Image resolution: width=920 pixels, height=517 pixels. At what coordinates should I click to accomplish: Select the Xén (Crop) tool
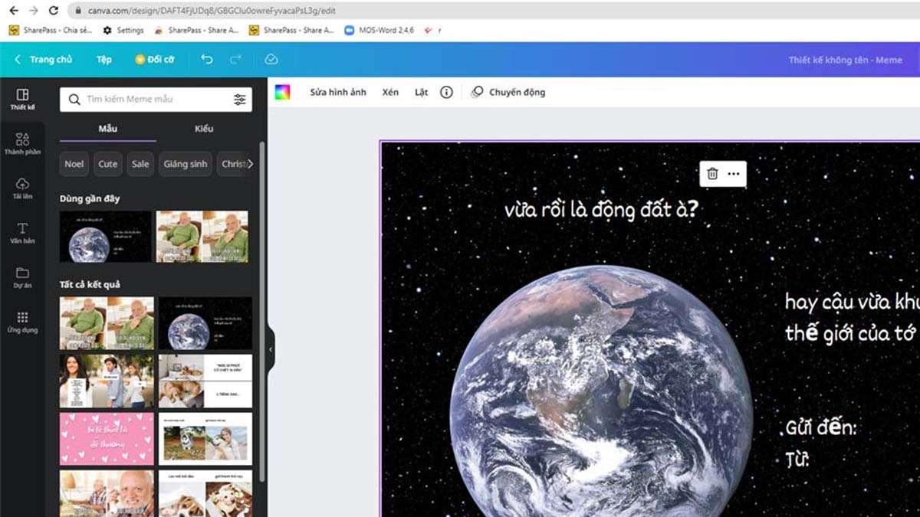389,92
